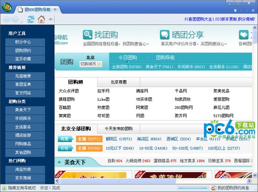The height and width of the screenshot is (192, 258).
Task: Filter by 海淀区 (6824)
Action: (149, 139)
